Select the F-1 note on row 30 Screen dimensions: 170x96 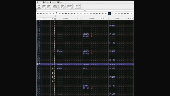click(x=86, y=69)
